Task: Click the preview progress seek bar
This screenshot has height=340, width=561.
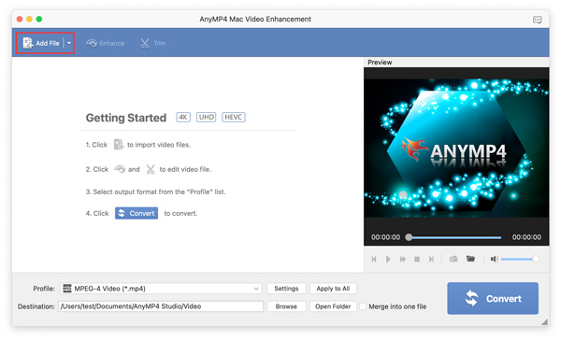Action: click(454, 237)
